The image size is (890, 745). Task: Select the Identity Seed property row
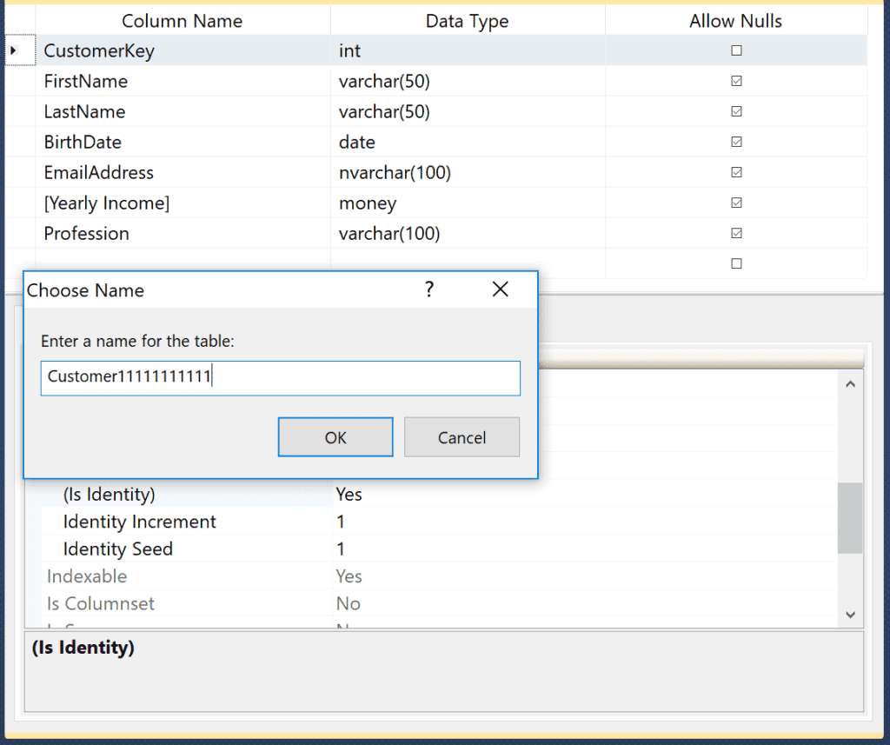[x=118, y=549]
